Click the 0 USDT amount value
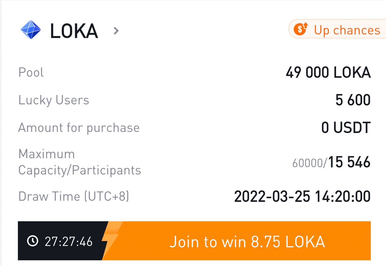Screen dimensions: 386x266 click(346, 128)
